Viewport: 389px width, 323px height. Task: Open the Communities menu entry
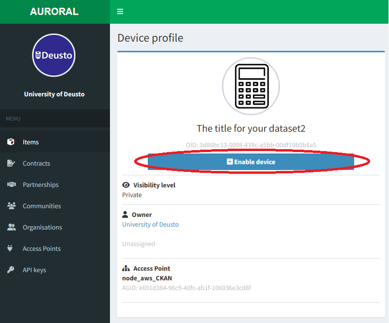click(x=55, y=206)
